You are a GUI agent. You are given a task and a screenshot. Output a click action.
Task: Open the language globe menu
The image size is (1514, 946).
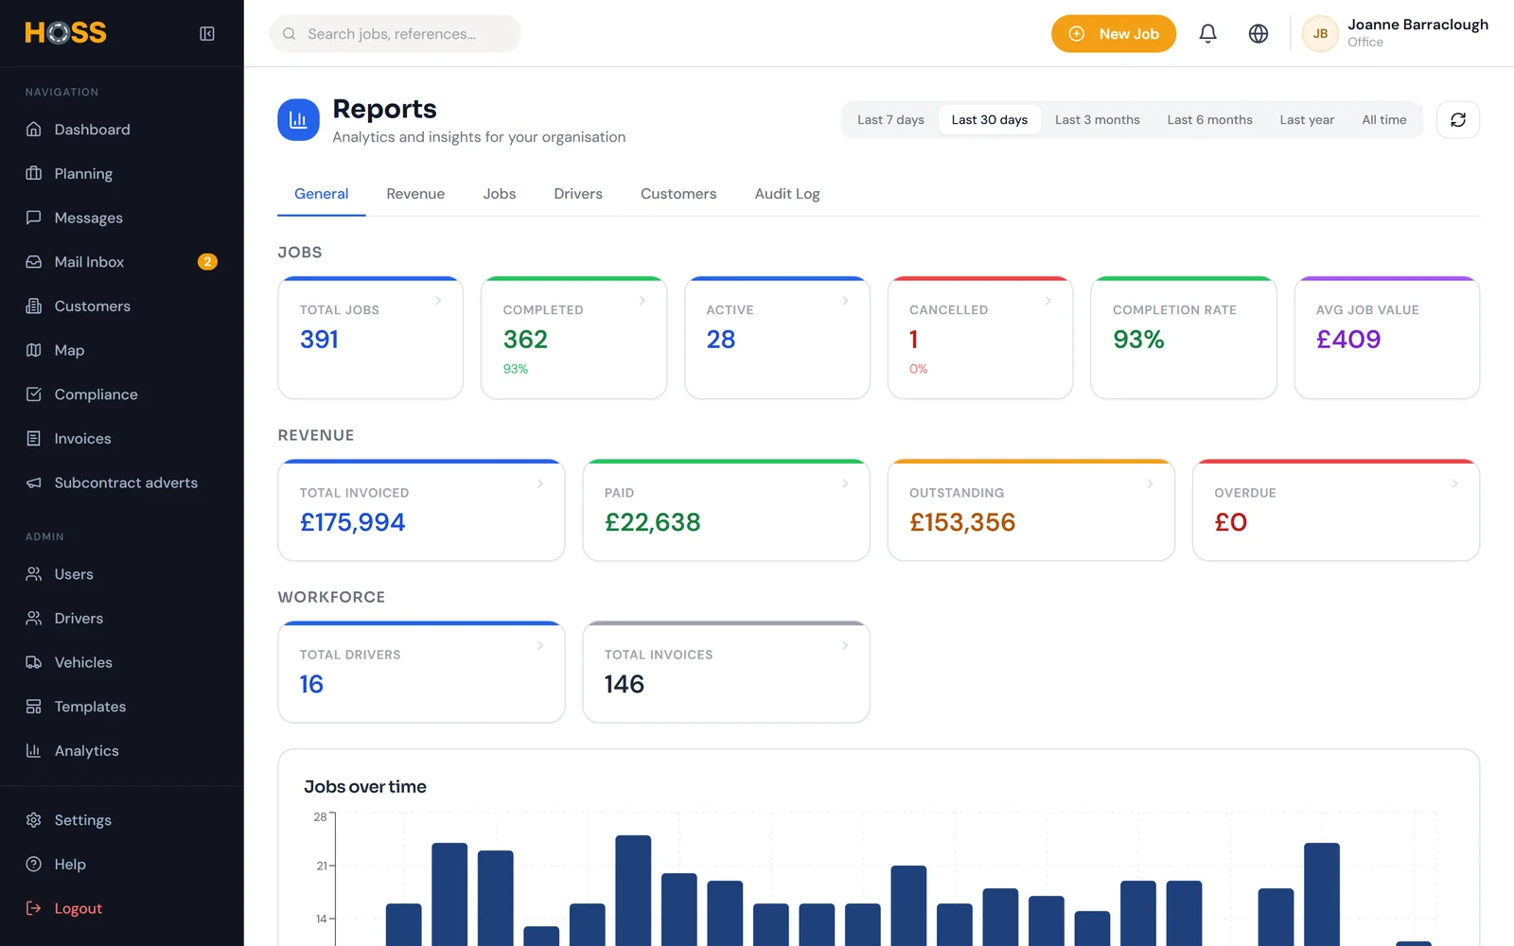click(x=1258, y=34)
